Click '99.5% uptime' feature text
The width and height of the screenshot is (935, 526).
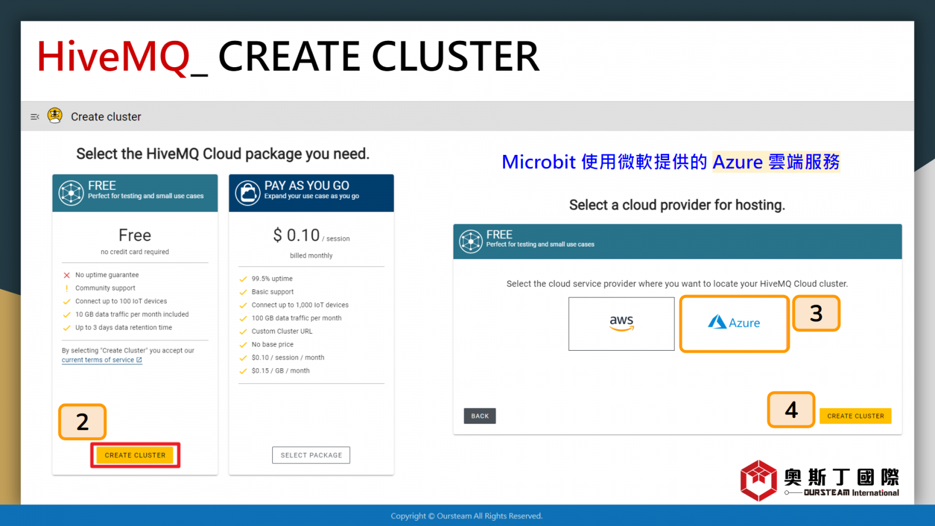click(272, 279)
